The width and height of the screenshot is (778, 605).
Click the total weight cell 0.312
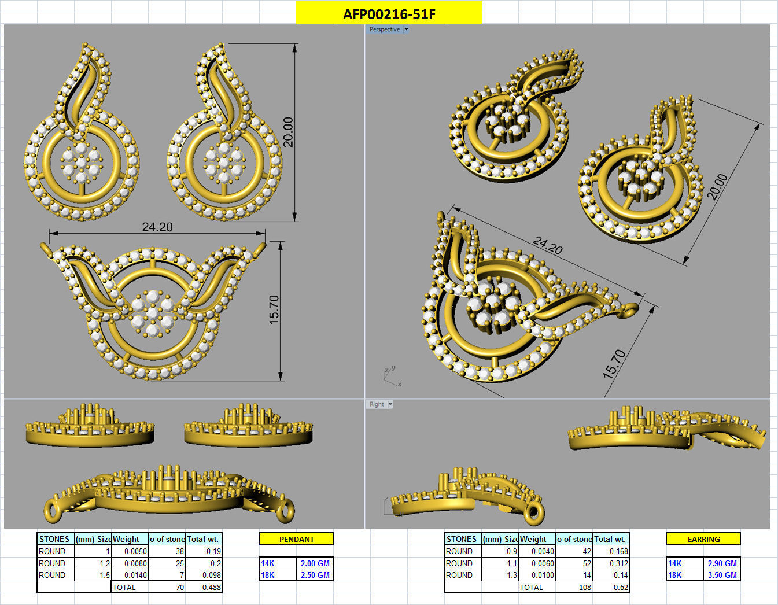click(x=611, y=563)
